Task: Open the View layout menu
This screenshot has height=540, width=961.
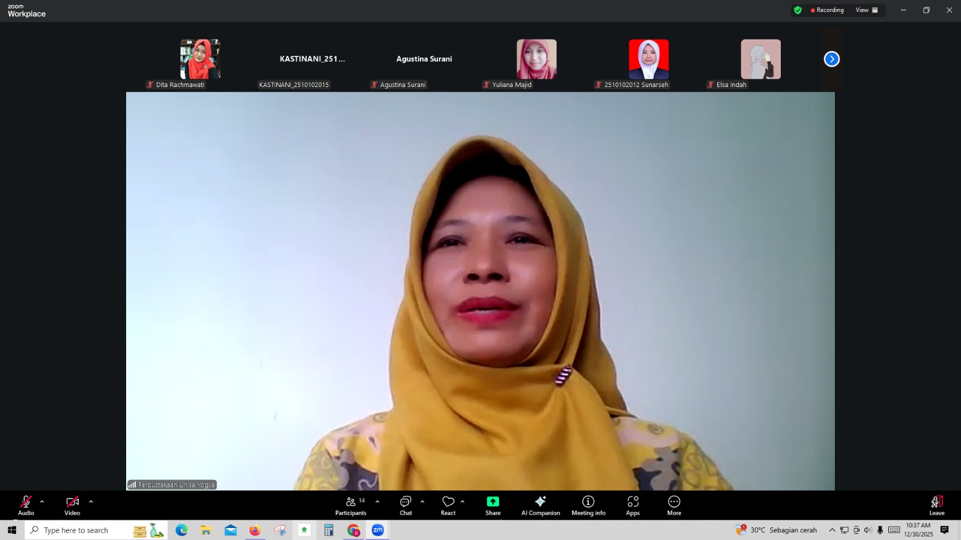Action: 866,10
